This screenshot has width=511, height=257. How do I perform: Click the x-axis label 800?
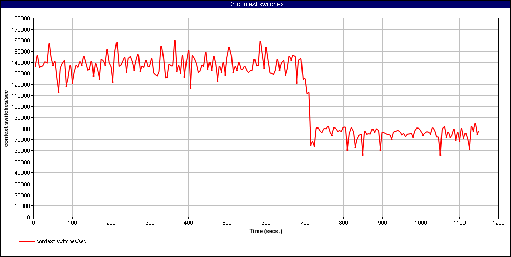(x=343, y=223)
